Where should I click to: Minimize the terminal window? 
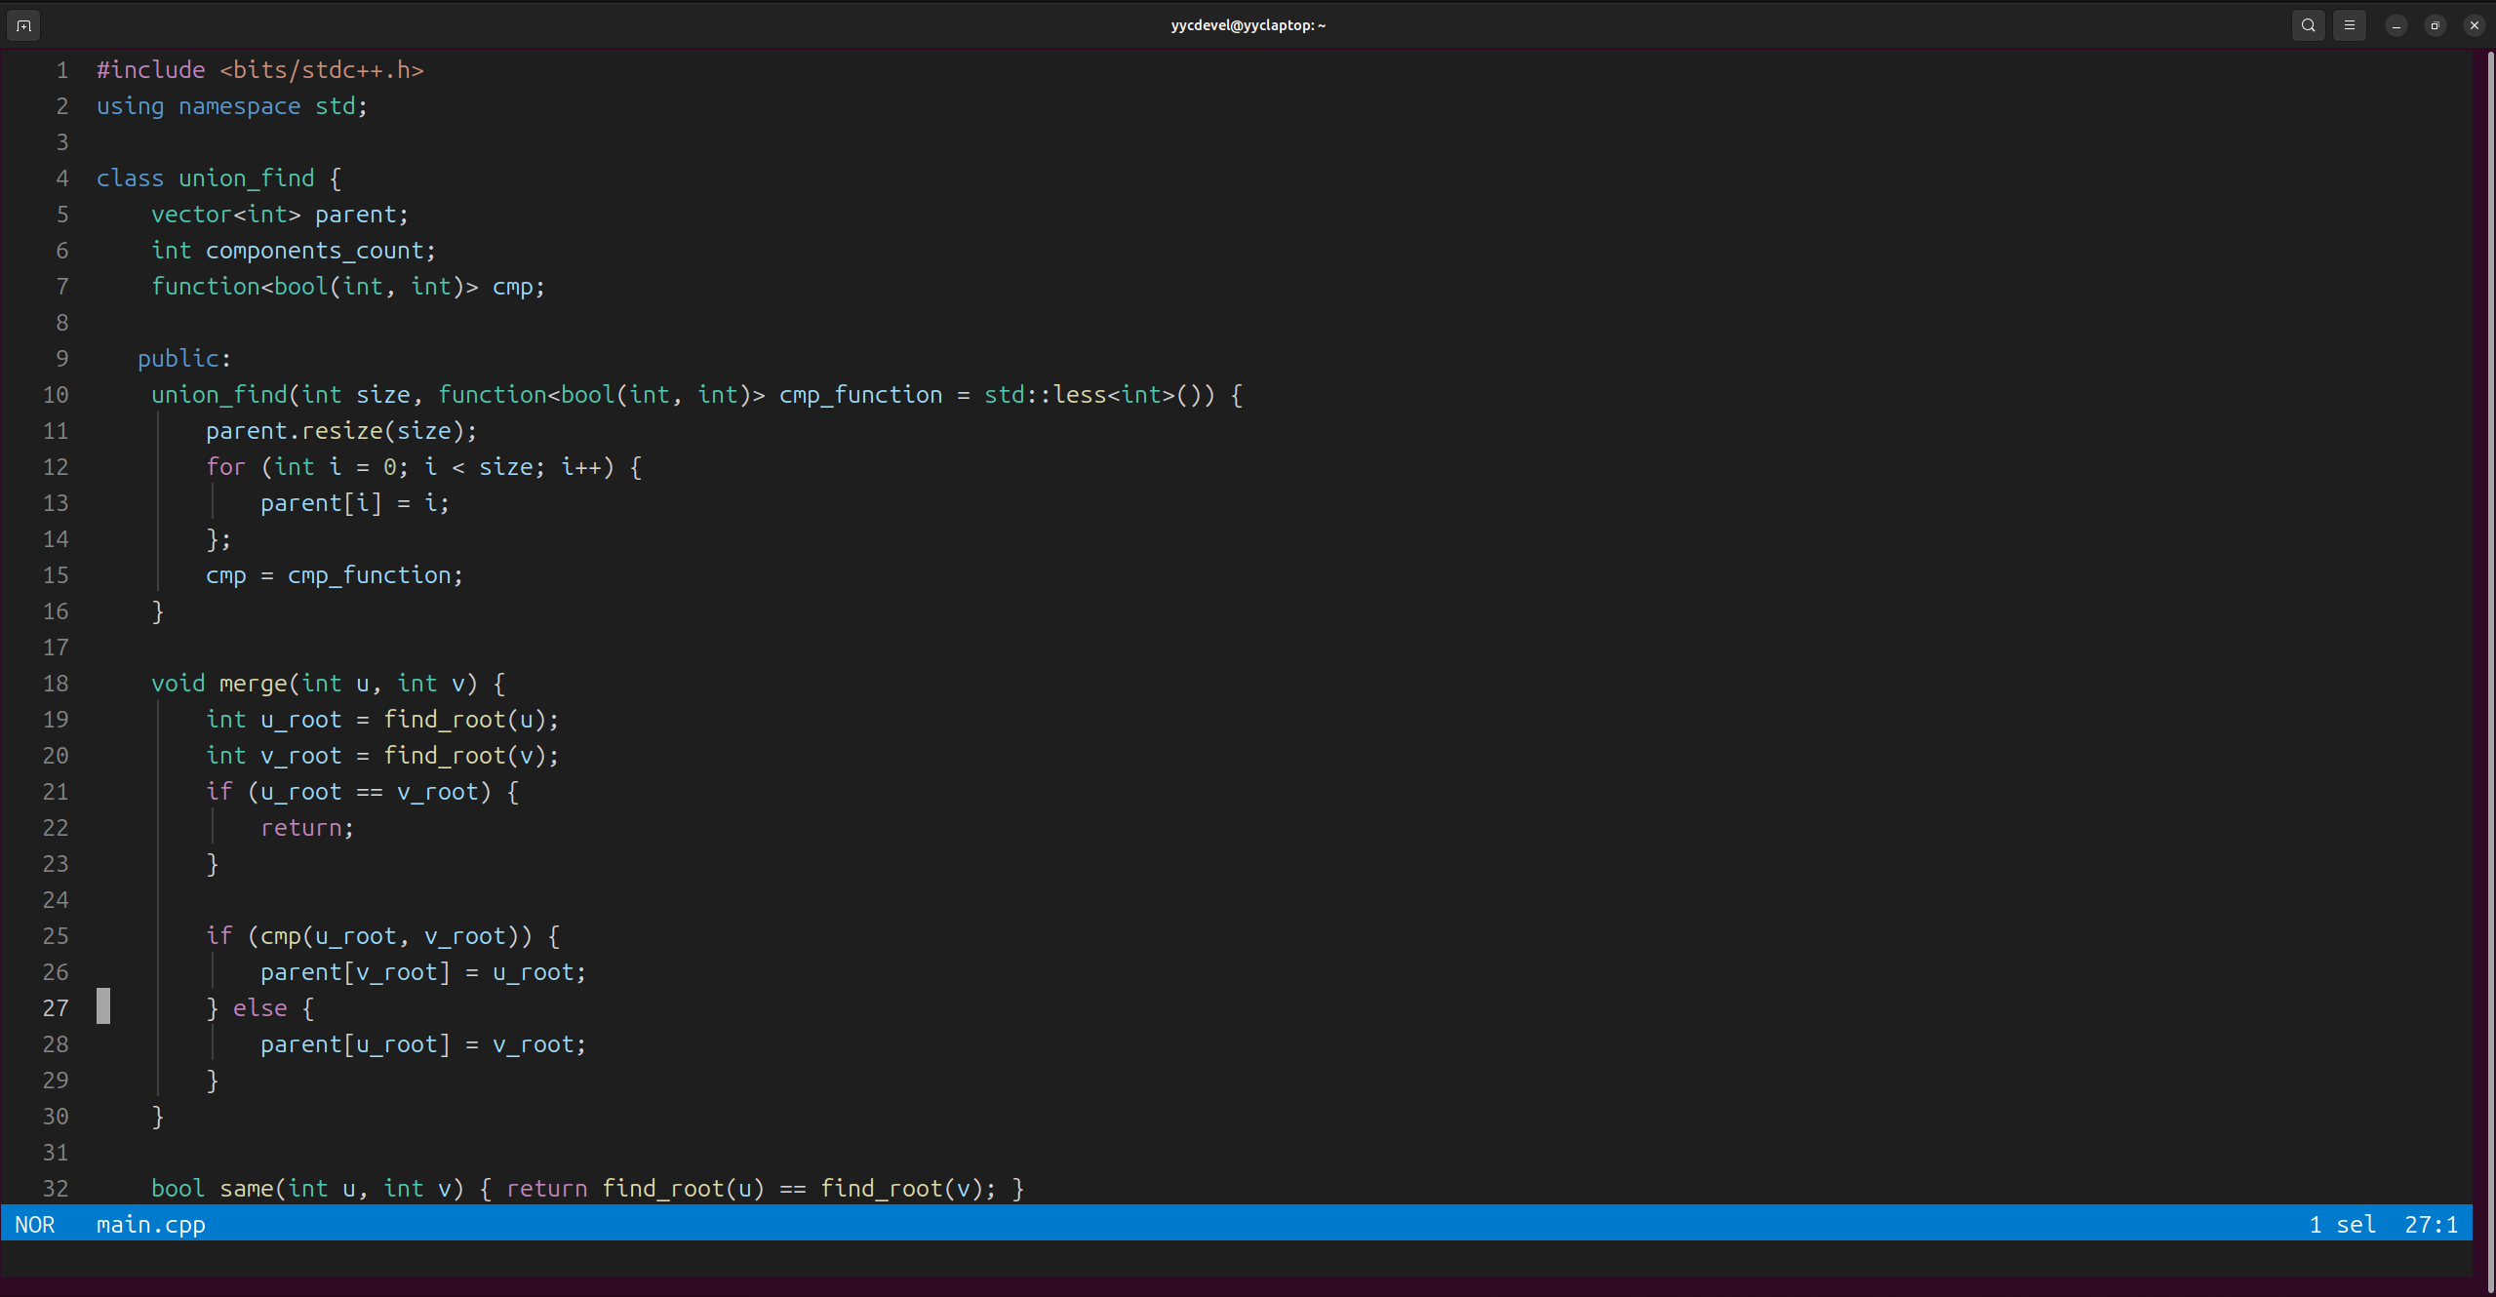point(2396,25)
